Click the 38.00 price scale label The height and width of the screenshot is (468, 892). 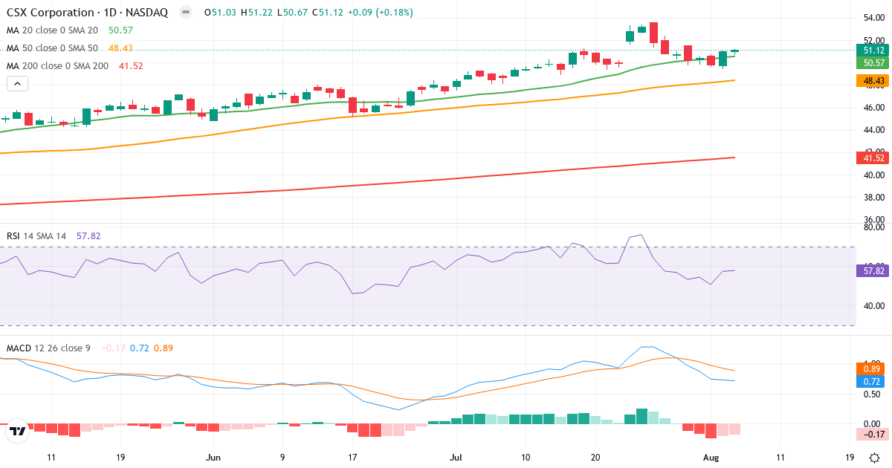click(873, 198)
